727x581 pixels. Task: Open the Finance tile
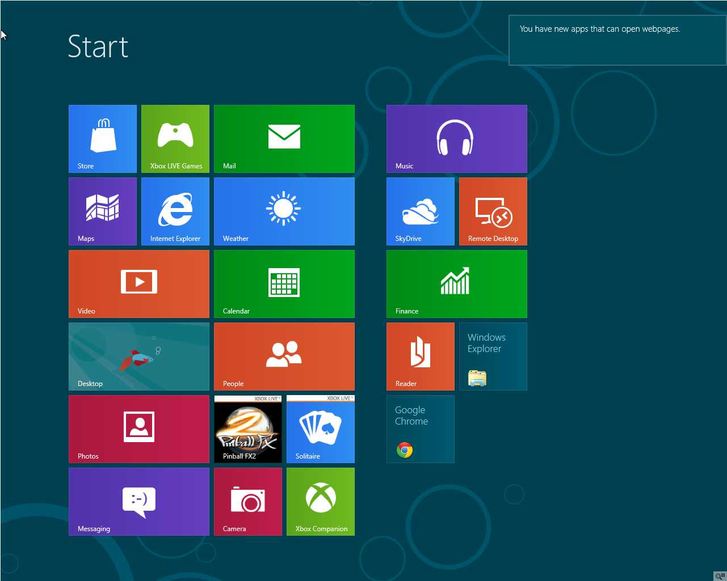point(457,284)
